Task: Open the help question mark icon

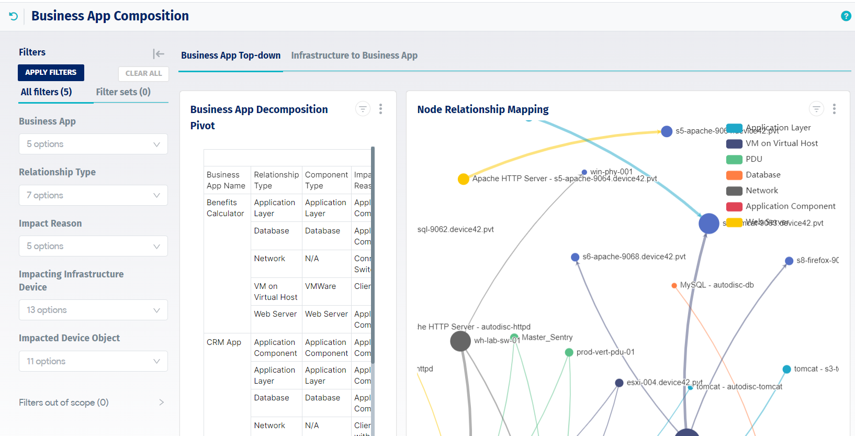Action: [x=846, y=16]
